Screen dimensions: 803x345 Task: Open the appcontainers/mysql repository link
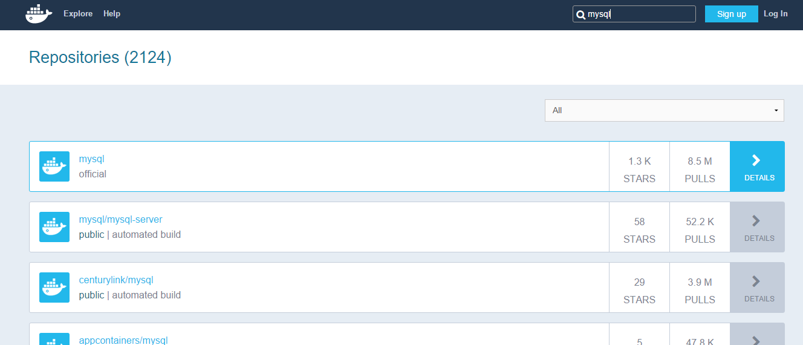[x=123, y=340]
